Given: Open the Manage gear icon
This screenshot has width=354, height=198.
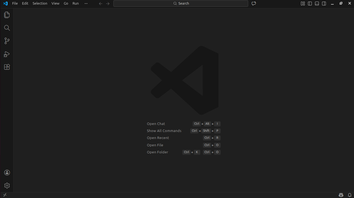Looking at the screenshot, I should (7, 186).
